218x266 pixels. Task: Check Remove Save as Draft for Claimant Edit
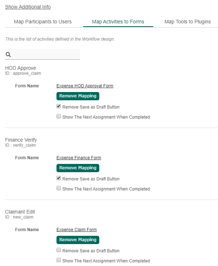pyautogui.click(x=59, y=250)
